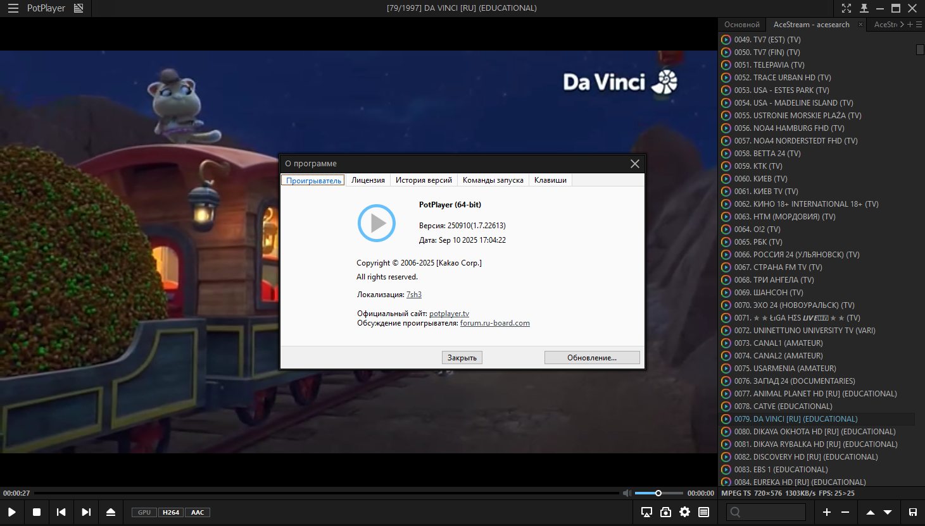Skip to the next playlist item
The width and height of the screenshot is (925, 526).
(86, 512)
